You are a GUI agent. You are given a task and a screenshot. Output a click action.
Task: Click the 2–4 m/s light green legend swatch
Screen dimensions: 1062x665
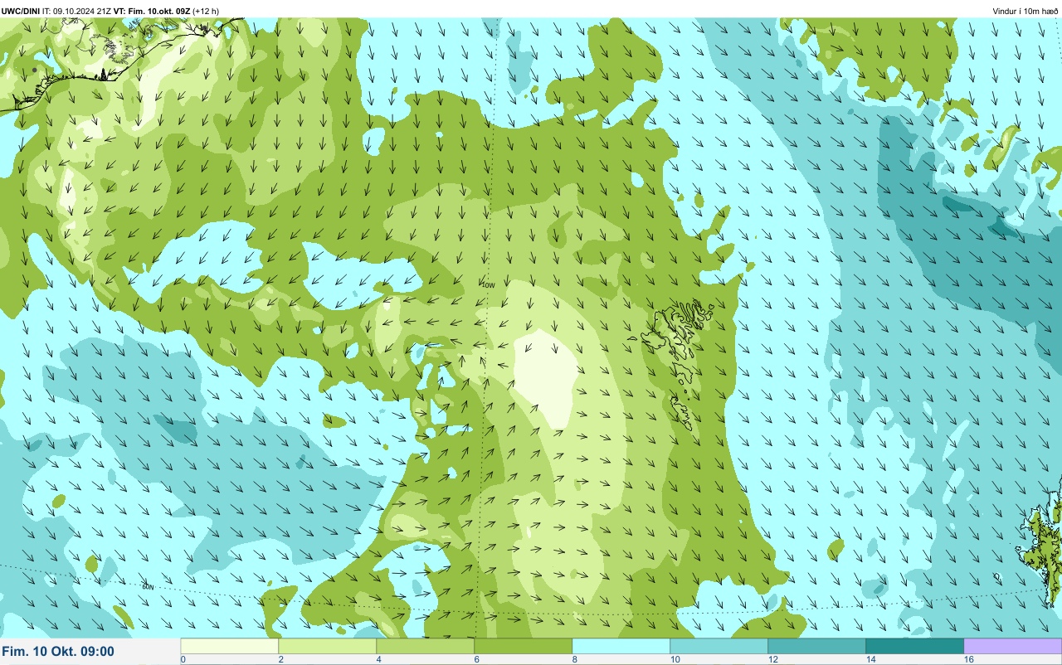[x=328, y=646]
